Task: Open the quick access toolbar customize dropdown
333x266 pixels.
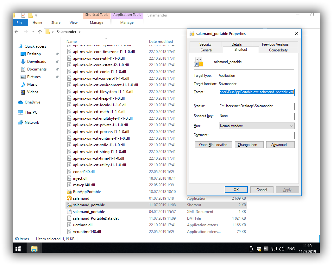Action: [36, 16]
